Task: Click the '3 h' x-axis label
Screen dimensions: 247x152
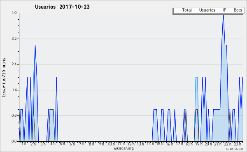Action: (x=43, y=144)
